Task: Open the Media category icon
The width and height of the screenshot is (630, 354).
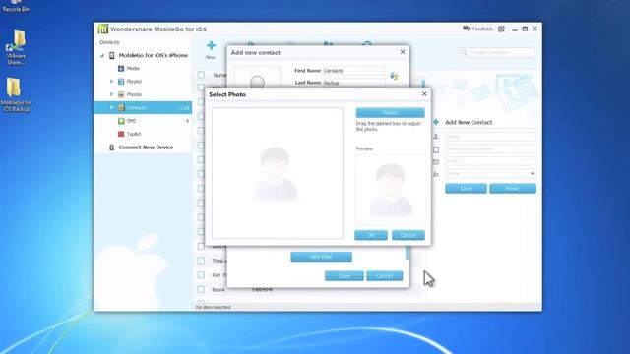Action: [121, 68]
